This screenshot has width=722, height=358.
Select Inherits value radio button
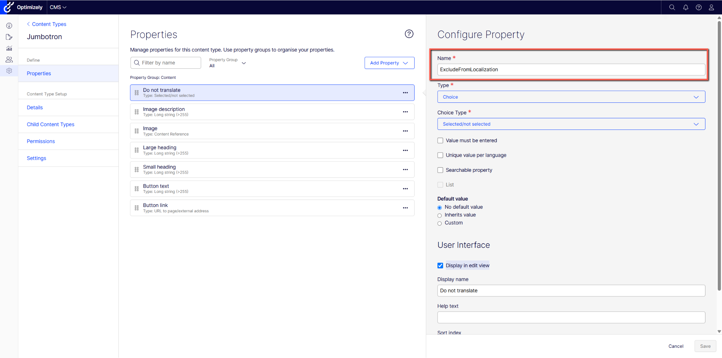(x=440, y=215)
